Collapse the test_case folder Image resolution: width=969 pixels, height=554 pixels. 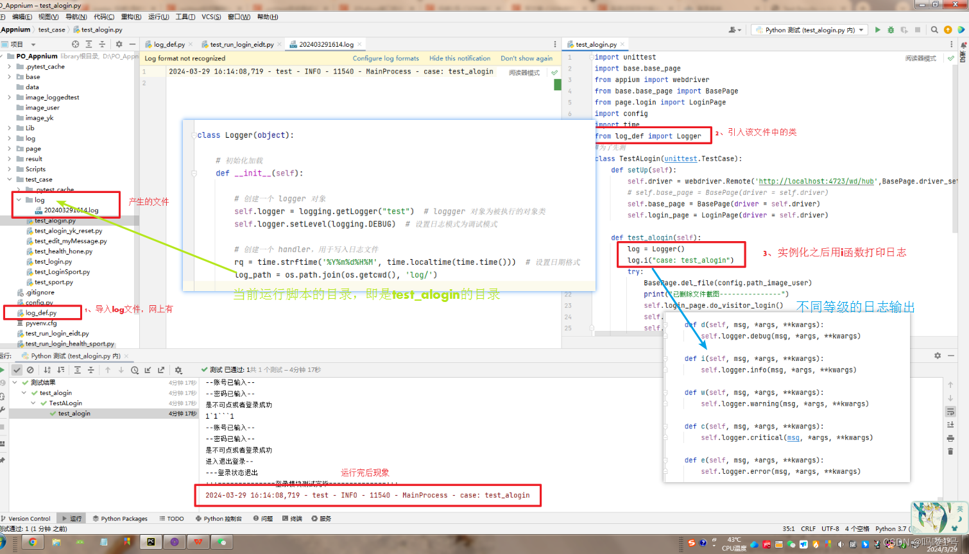[x=9, y=180]
